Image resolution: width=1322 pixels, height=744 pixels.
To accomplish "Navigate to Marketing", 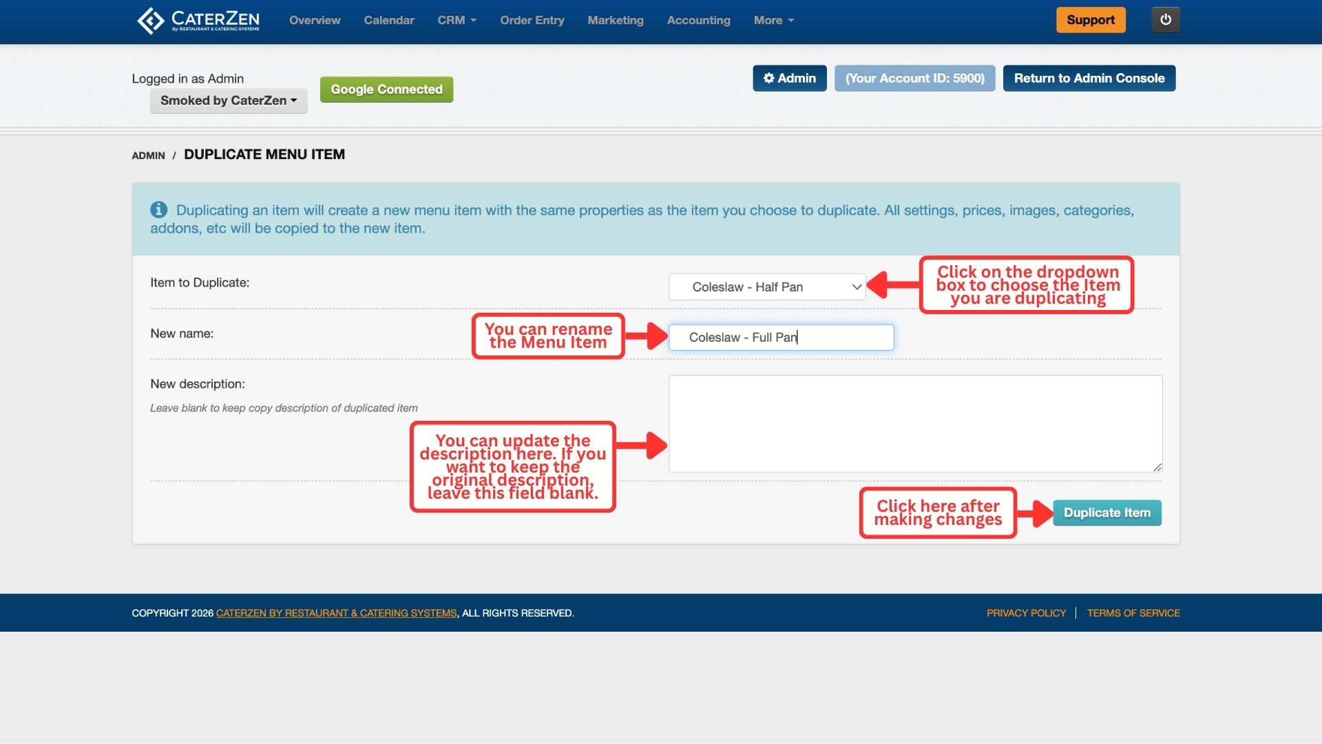I will pos(615,21).
